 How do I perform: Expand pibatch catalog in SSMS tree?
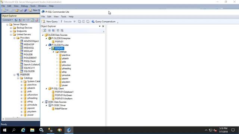(x=22, y=88)
